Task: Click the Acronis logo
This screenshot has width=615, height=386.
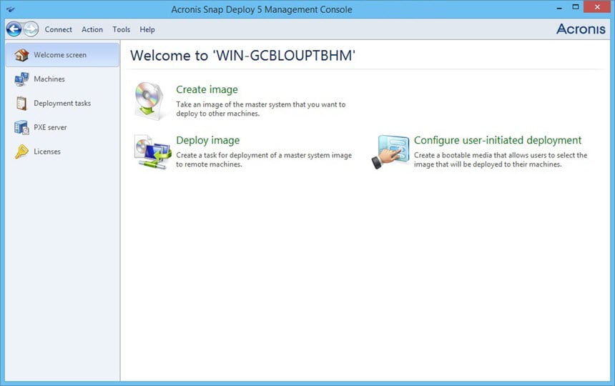Action: coord(581,29)
